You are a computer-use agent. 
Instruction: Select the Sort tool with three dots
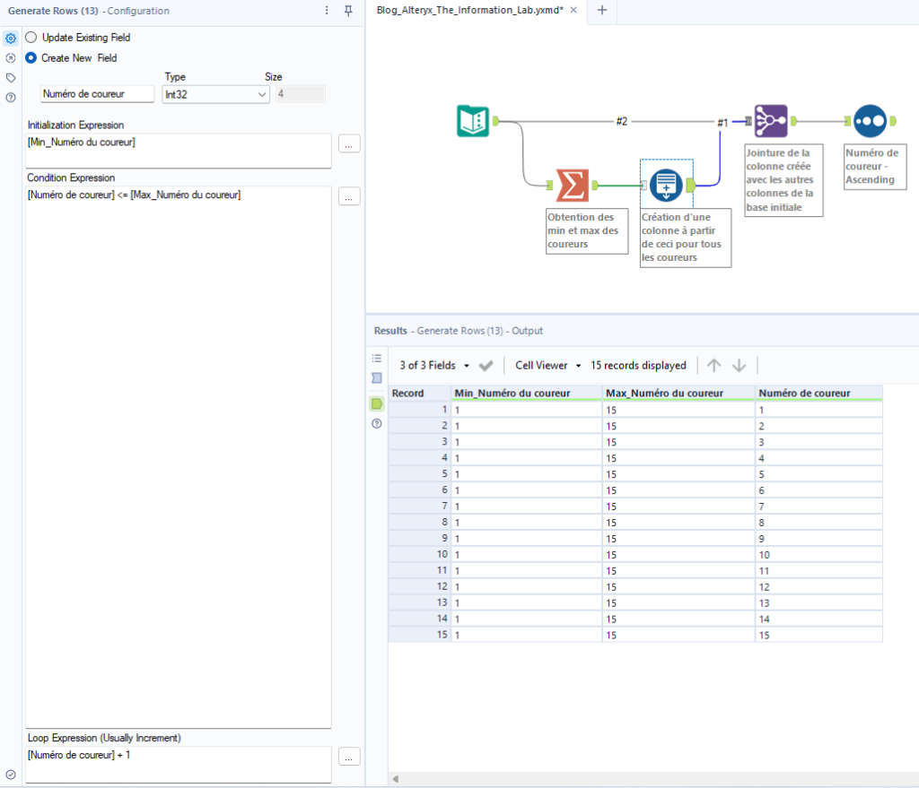[870, 121]
